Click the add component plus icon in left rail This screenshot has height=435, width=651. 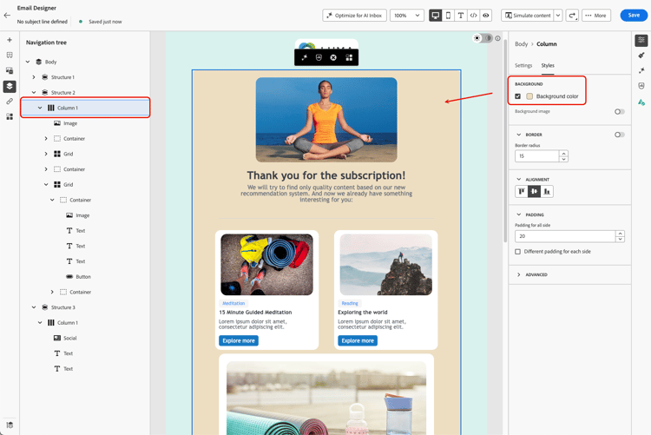click(x=10, y=40)
